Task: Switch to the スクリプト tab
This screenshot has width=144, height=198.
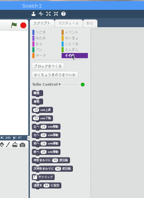Action: (42, 23)
